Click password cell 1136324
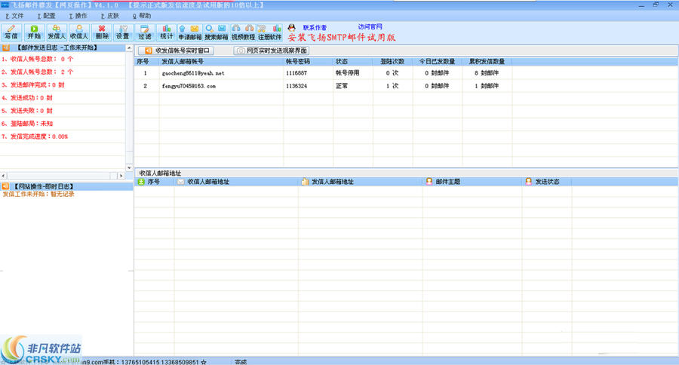679x365 pixels. [x=296, y=86]
